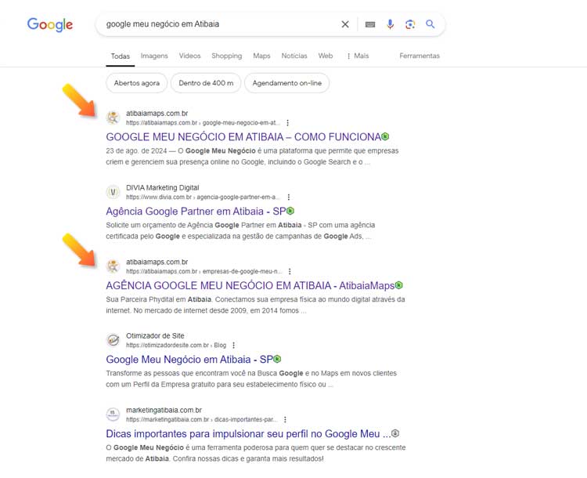
Task: Switch to the Imagens tab
Action: pos(154,56)
